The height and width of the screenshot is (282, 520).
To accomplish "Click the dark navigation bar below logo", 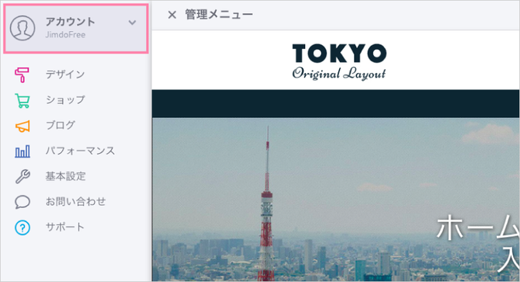I will (x=335, y=103).
